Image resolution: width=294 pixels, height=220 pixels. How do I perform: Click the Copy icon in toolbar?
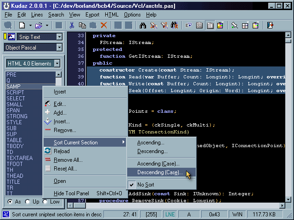click(82, 25)
